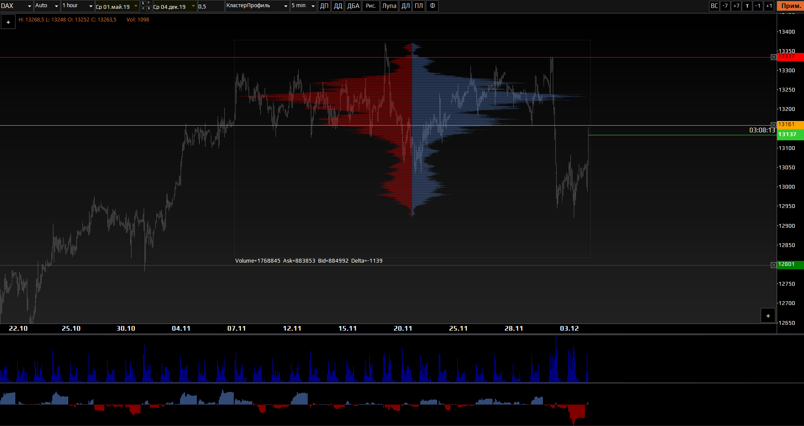Image resolution: width=804 pixels, height=426 pixels.
Task: Remove the red 13337 price level line
Action: 774,57
